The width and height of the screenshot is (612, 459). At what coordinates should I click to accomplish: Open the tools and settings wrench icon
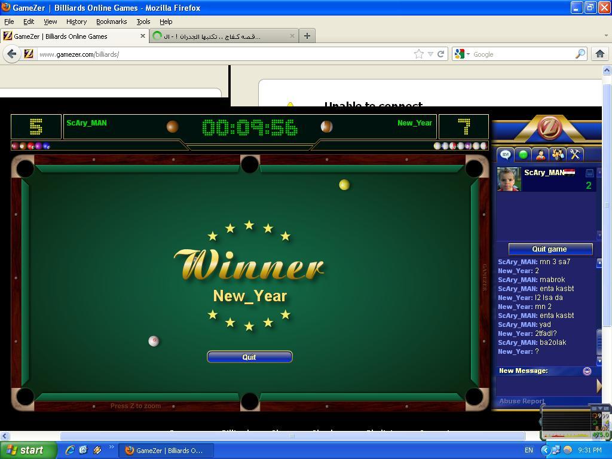point(575,155)
